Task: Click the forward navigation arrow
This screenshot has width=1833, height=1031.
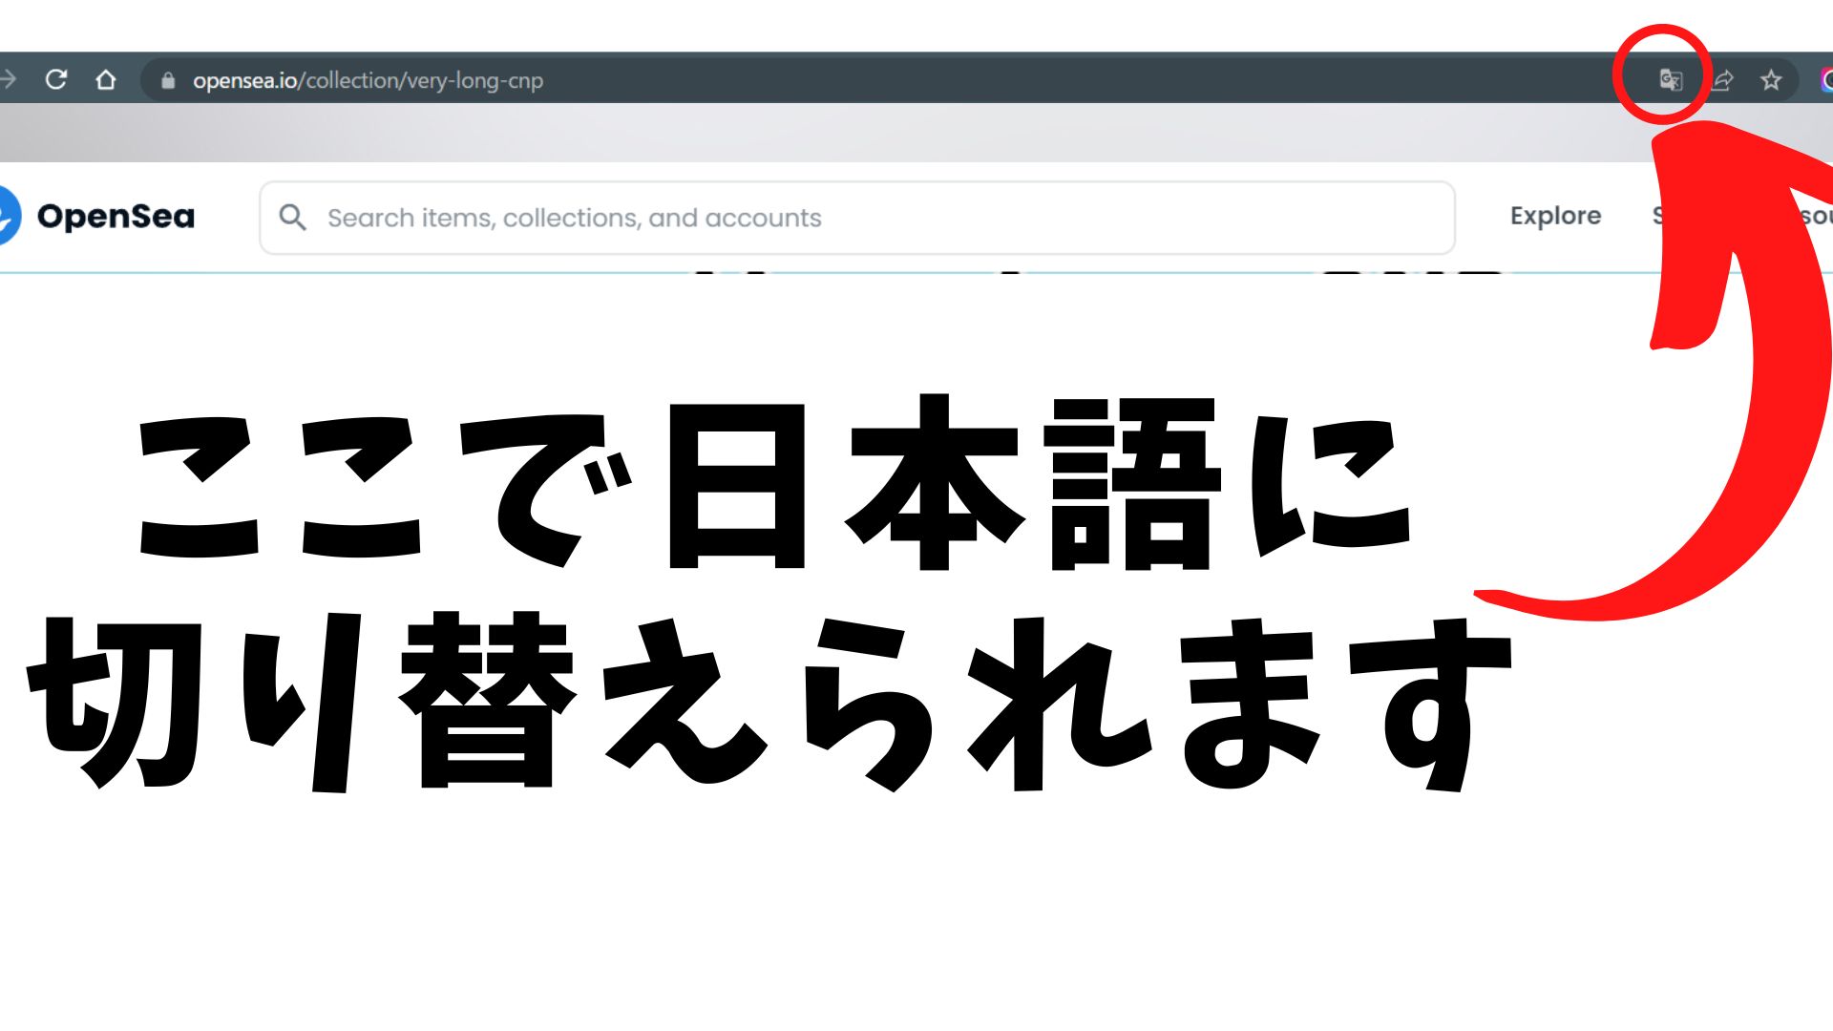Action: click(8, 80)
